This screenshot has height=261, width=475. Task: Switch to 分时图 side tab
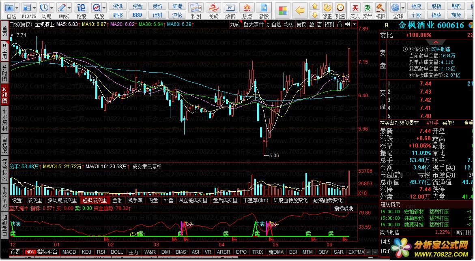4,73
